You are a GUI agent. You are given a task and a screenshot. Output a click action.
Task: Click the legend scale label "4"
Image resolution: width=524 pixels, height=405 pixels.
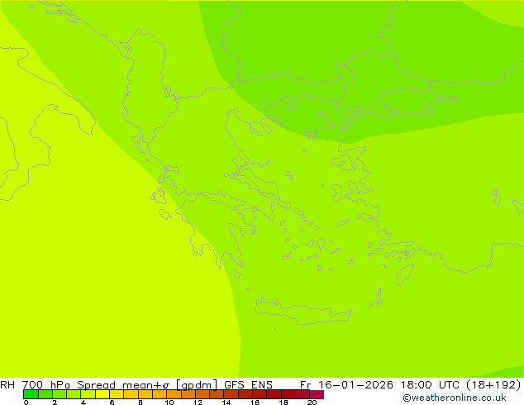pyautogui.click(x=83, y=403)
